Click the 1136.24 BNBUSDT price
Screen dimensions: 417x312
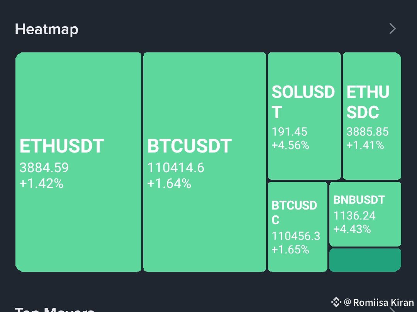click(354, 216)
